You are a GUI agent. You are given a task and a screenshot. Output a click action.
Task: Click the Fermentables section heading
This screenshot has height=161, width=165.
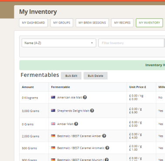click(x=40, y=75)
